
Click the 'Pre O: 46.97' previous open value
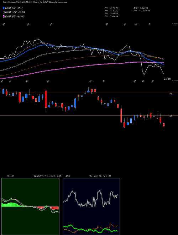pos(112,7)
